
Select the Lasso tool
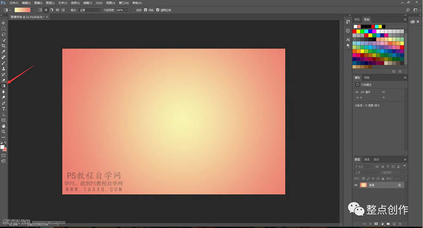(x=3, y=34)
